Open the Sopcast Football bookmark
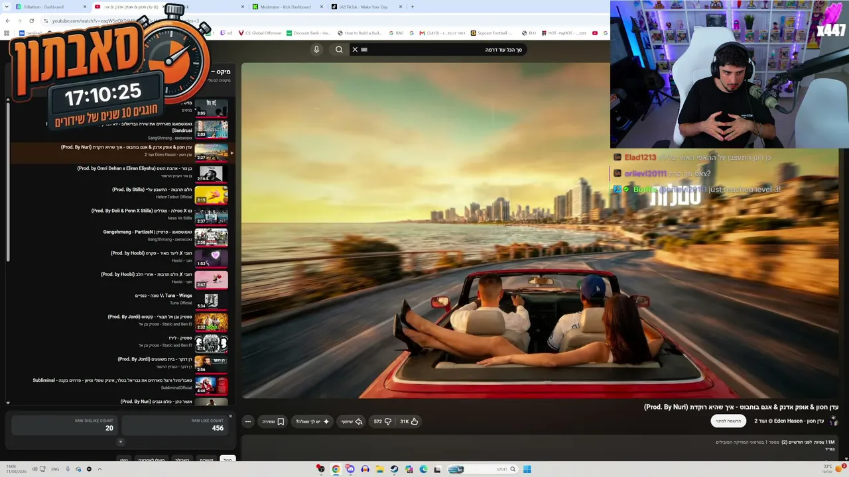849x477 pixels. tap(492, 33)
